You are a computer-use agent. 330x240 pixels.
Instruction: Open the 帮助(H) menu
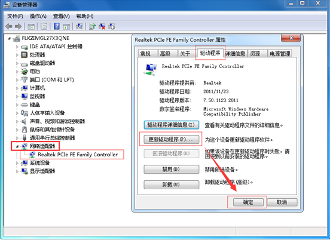(85, 16)
